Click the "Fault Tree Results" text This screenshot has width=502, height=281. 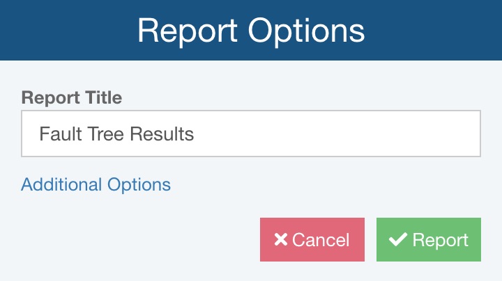(116, 134)
